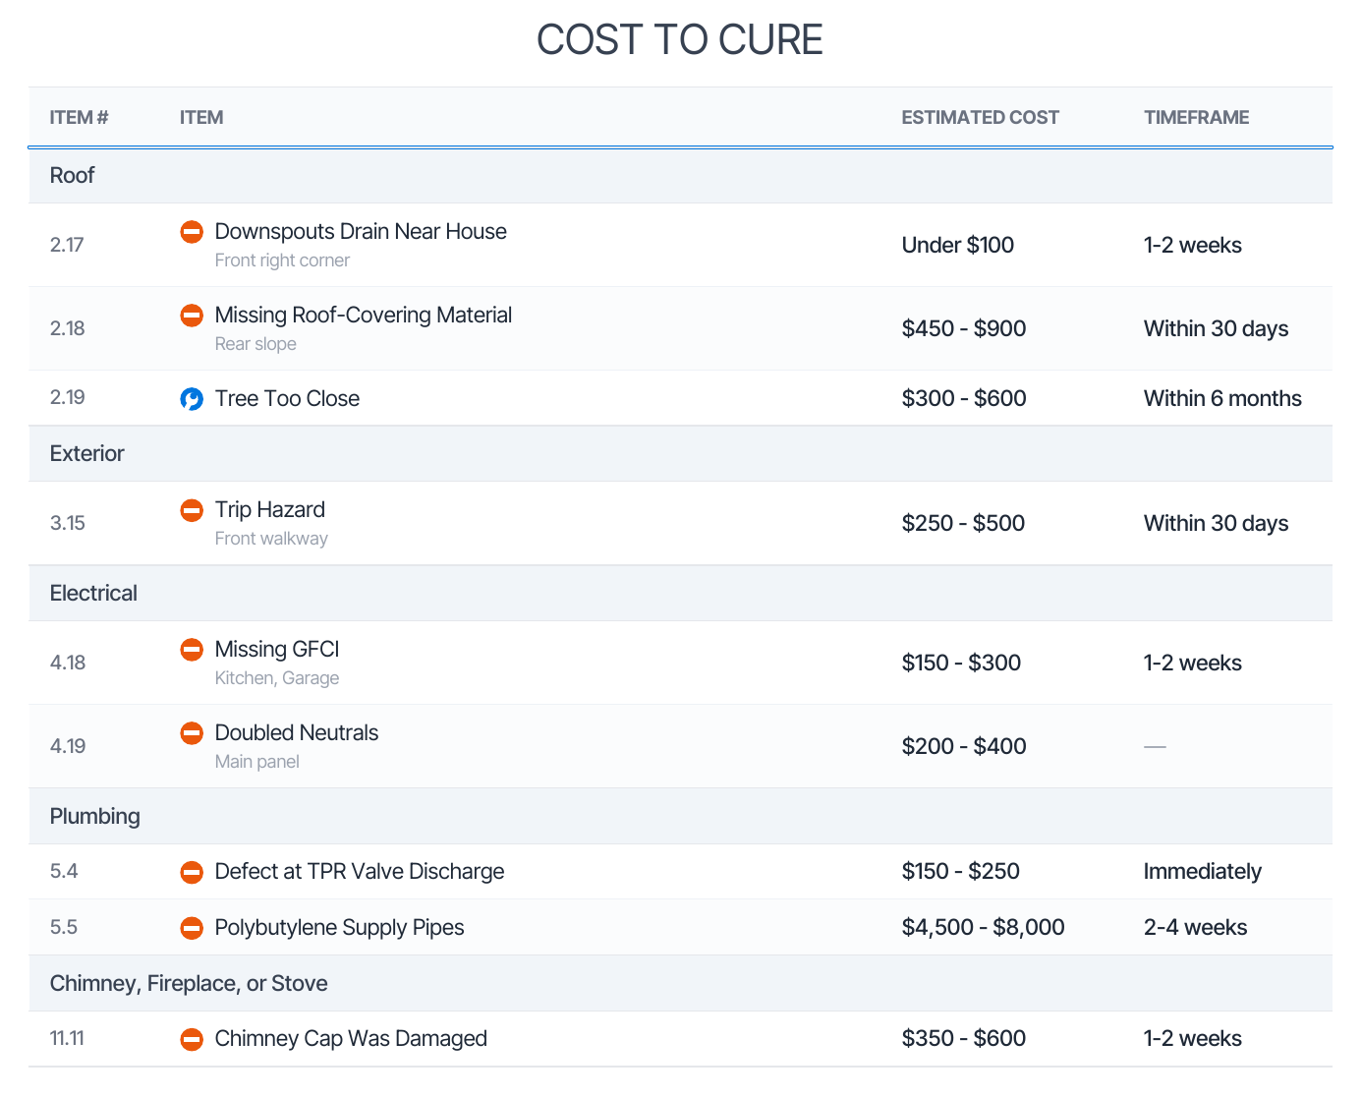Click item number 5.5
The image size is (1361, 1098).
pyautogui.click(x=64, y=928)
